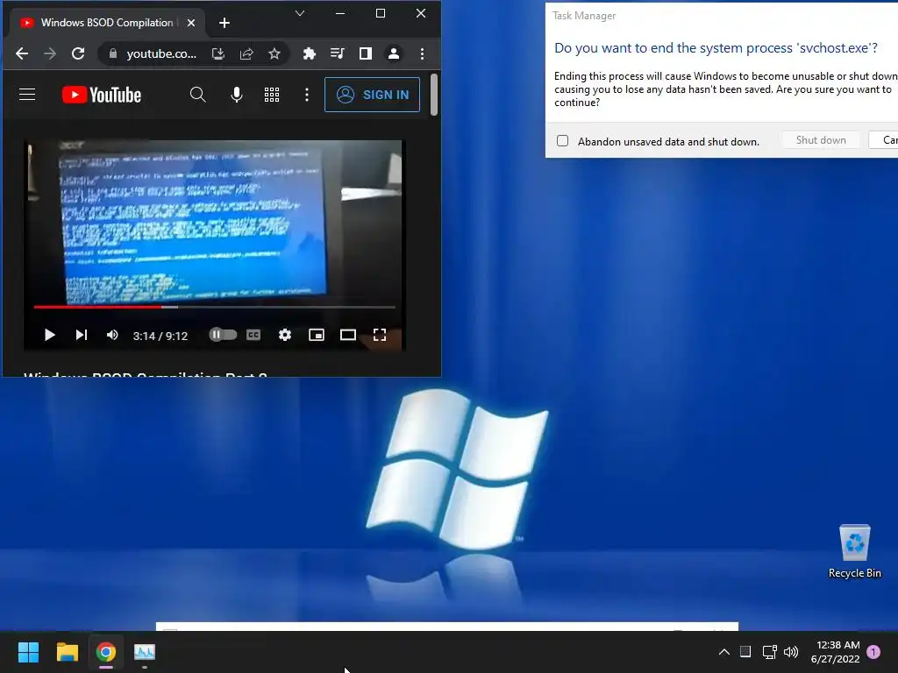Go forward in Chrome browser
Screen dimensions: 898x673
click(50, 53)
